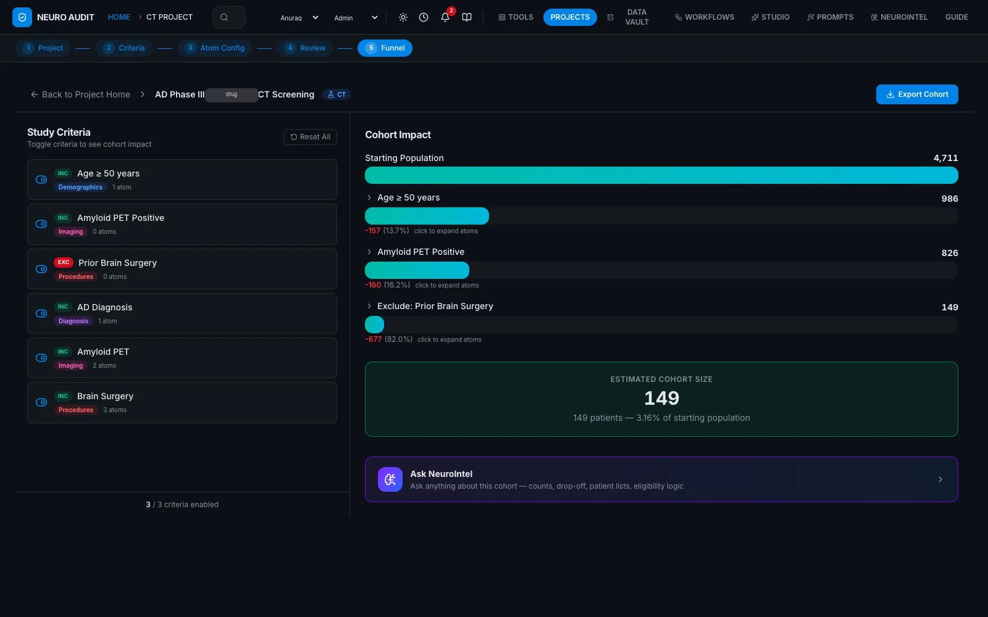Image resolution: width=988 pixels, height=617 pixels.
Task: Click Reset All button
Action: [x=310, y=137]
